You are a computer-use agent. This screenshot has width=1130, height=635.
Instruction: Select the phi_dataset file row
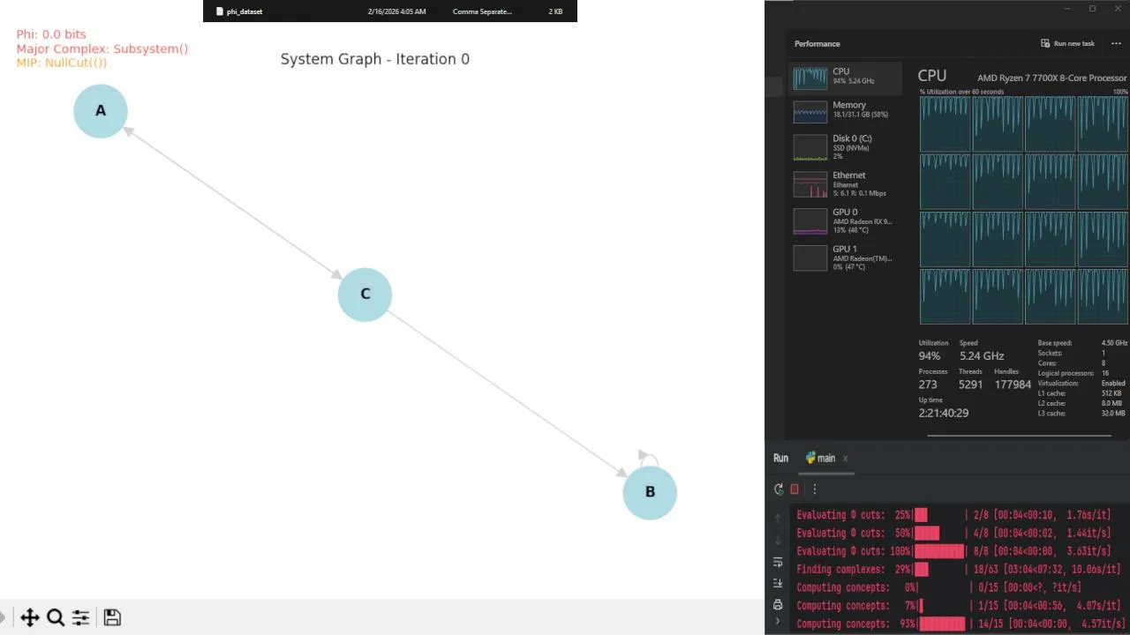(x=390, y=11)
